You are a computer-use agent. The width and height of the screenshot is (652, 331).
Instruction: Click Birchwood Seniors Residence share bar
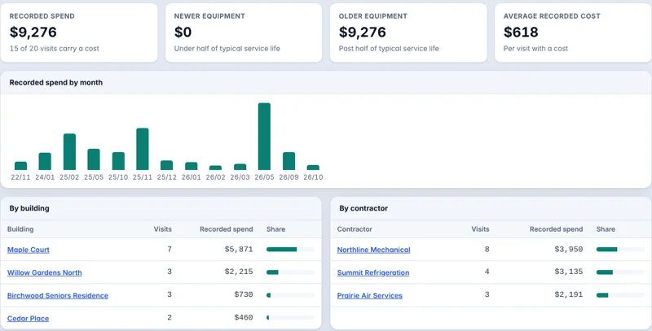(290, 295)
